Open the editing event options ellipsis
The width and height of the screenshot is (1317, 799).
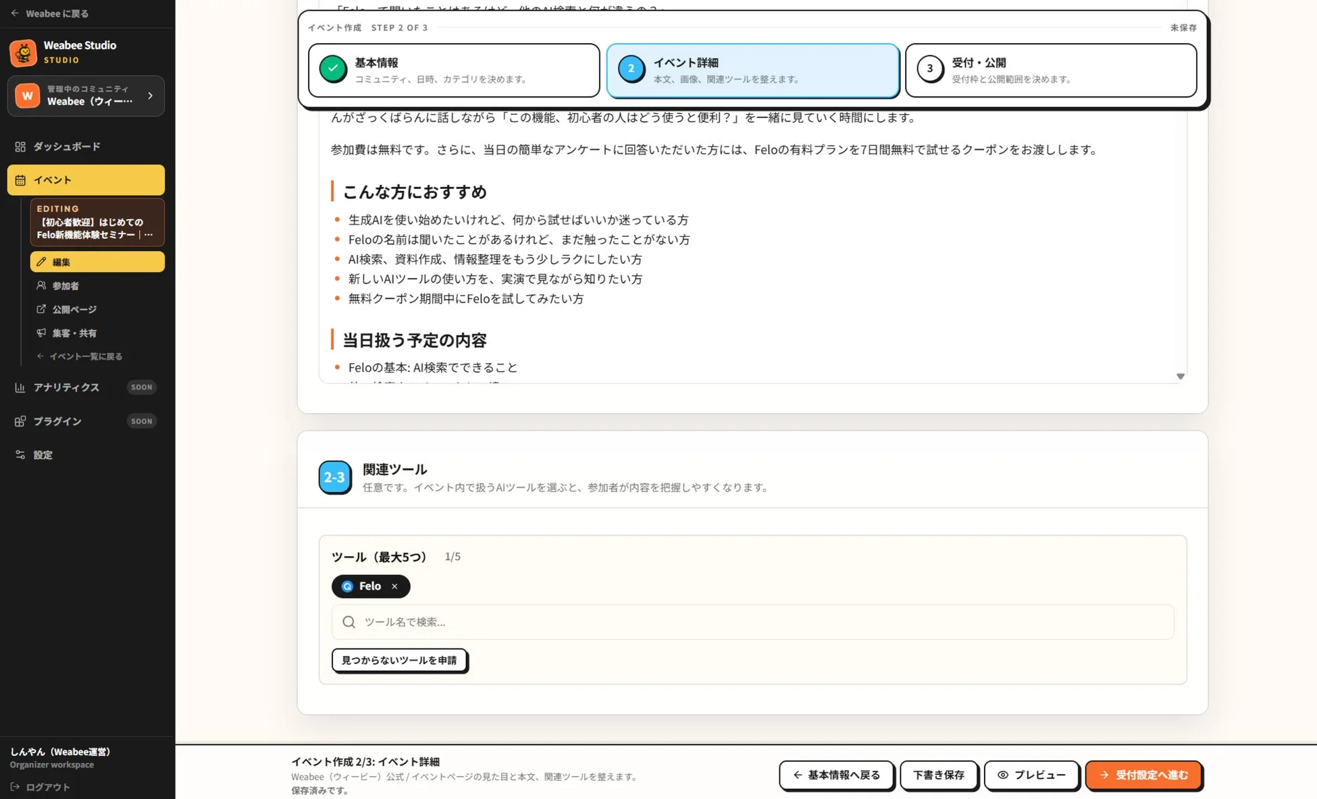[149, 235]
